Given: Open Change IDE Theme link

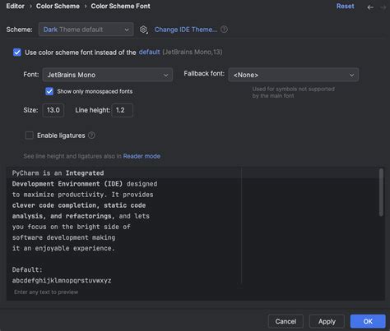Looking at the screenshot, I should point(186,30).
